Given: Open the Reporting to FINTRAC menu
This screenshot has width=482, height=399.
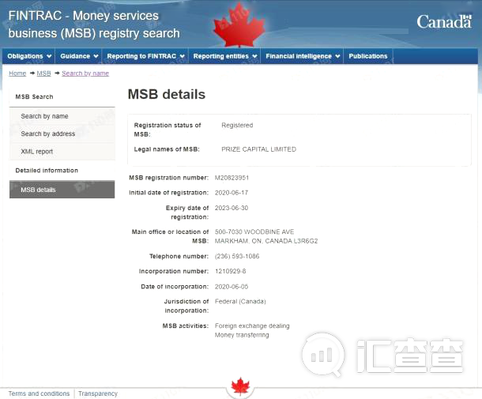Looking at the screenshot, I should pos(145,56).
